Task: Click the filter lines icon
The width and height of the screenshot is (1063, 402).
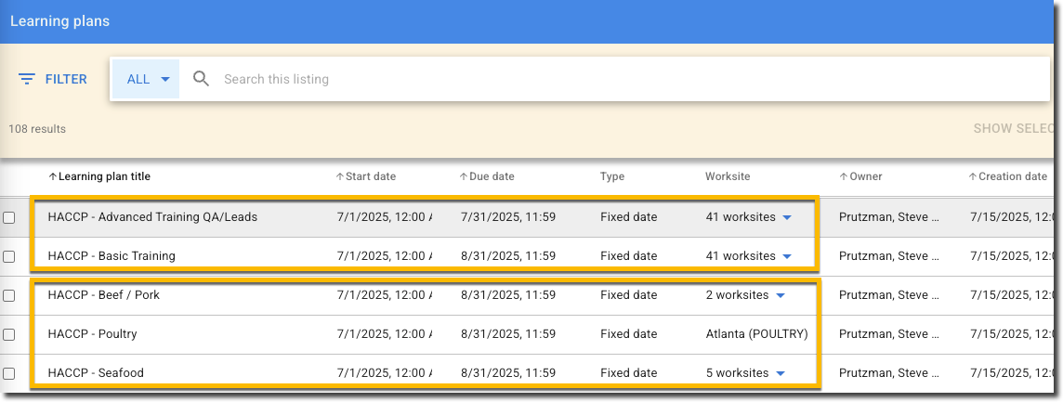Action: point(27,79)
